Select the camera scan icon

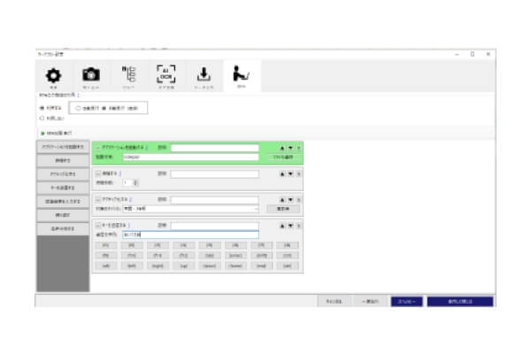pos(91,76)
